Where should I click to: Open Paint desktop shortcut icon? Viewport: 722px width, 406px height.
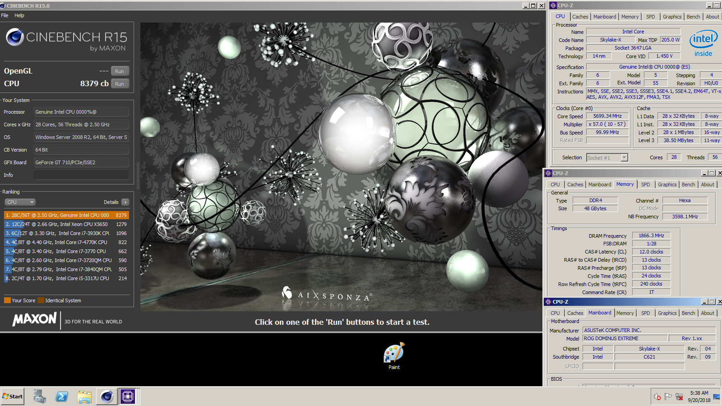tap(394, 353)
